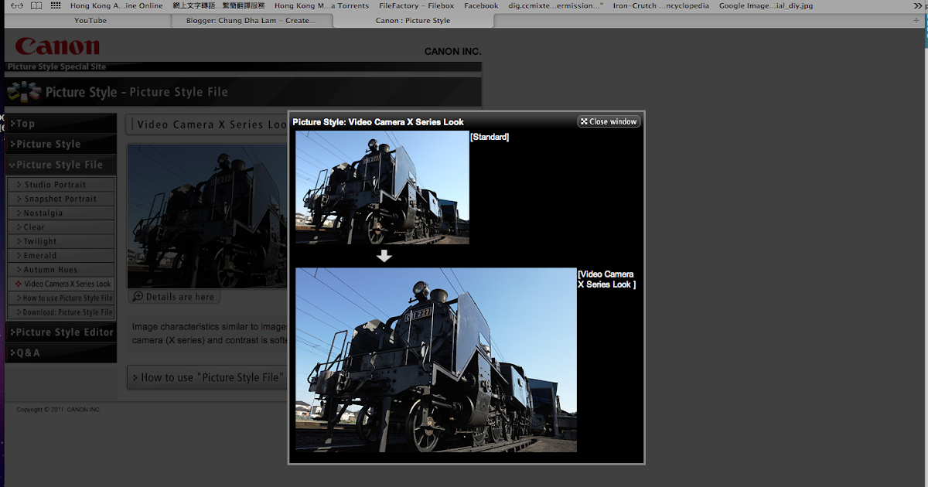Open Hong Kong A...ine Online bookmark

[117, 5]
